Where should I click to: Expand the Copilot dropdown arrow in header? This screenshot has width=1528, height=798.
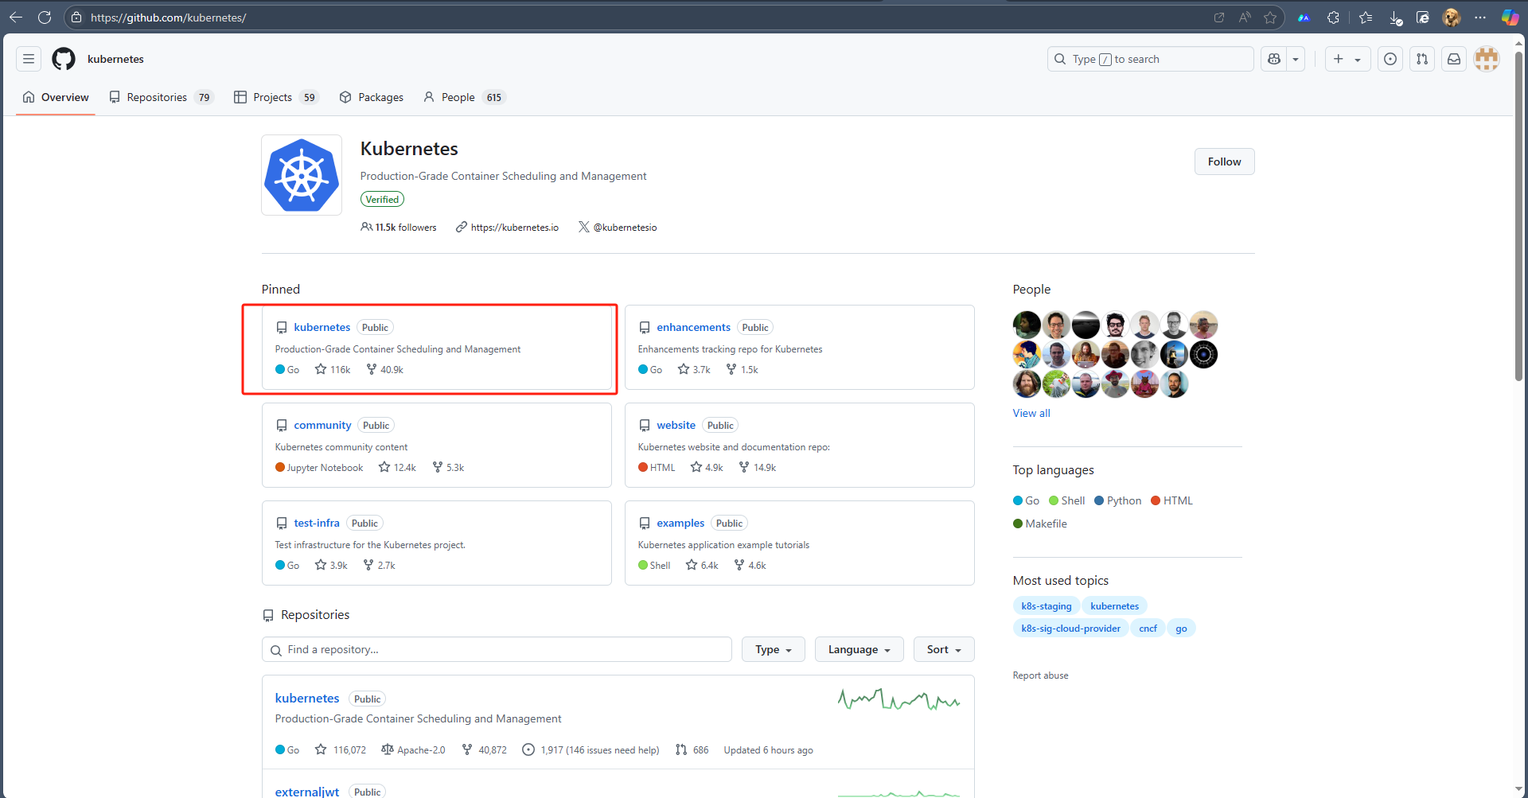point(1296,59)
